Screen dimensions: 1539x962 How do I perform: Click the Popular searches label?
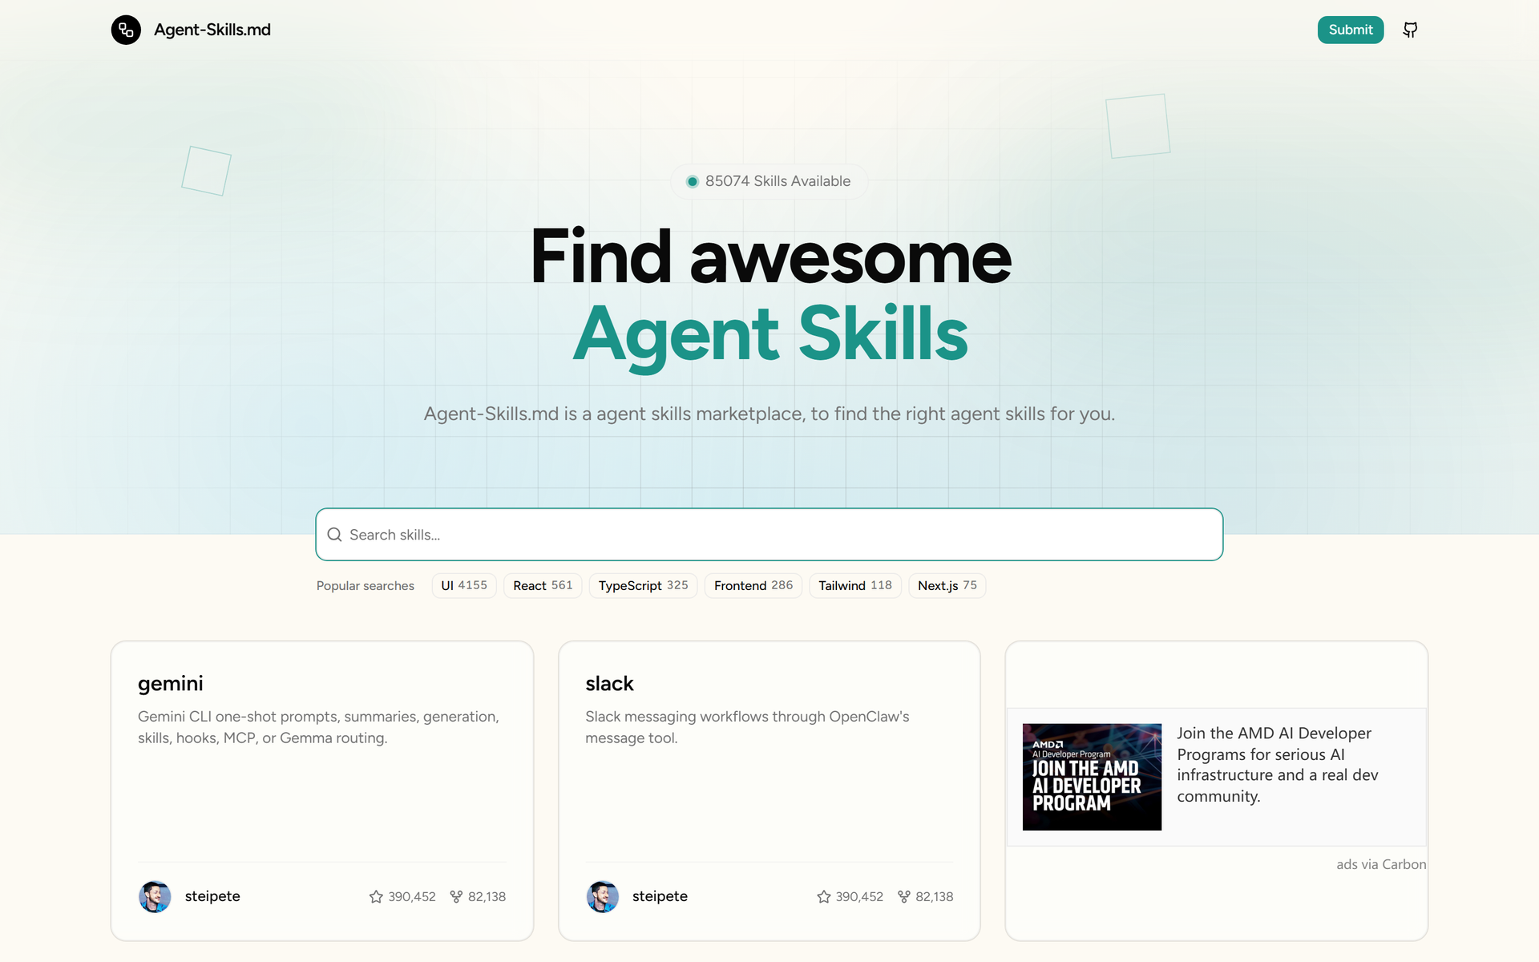click(366, 586)
